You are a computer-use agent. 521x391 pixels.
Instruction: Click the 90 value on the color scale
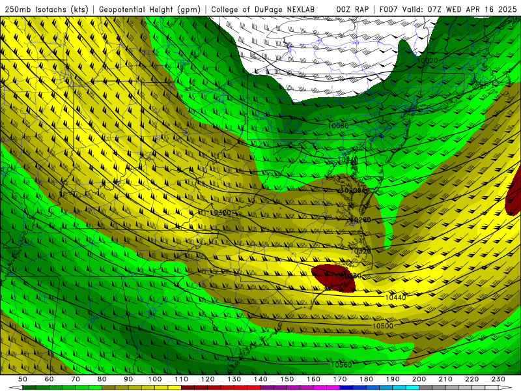point(128,379)
